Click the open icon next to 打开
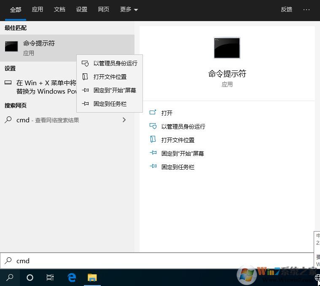 [153, 112]
